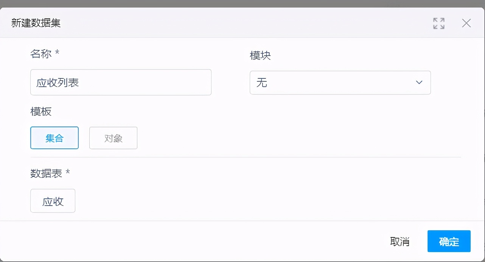The height and width of the screenshot is (262, 485).
Task: Select the 对象 template option
Action: click(x=113, y=138)
